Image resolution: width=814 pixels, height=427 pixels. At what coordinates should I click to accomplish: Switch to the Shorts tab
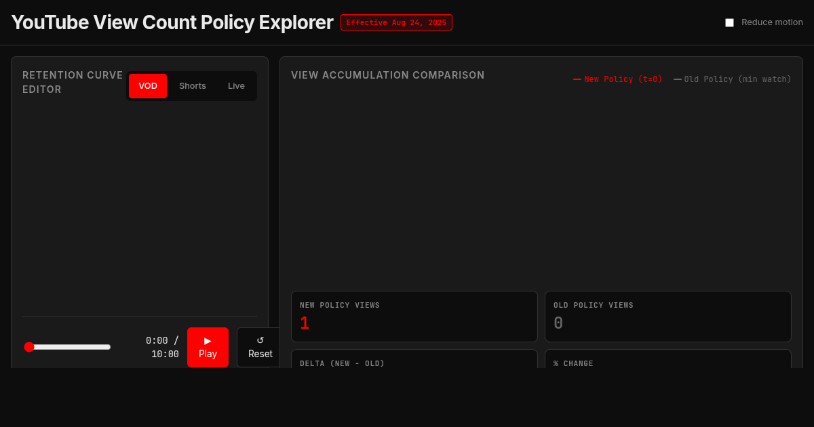pyautogui.click(x=193, y=86)
